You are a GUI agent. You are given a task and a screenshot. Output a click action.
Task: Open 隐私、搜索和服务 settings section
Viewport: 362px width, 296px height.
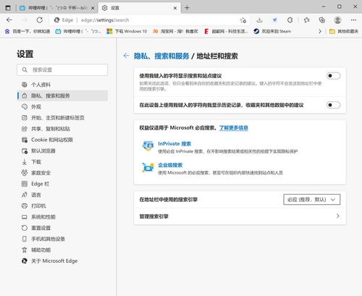pyautogui.click(x=62, y=96)
